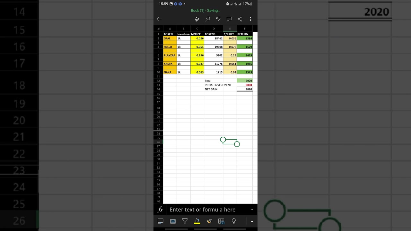Viewport: 411px width, 231px height.
Task: Select column A header
Action: pyautogui.click(x=170, y=29)
